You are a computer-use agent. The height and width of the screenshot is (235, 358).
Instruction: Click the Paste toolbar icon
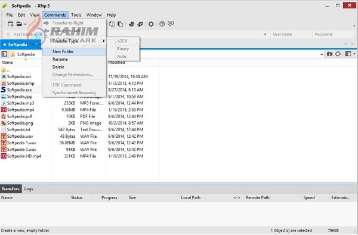pyautogui.click(x=120, y=24)
